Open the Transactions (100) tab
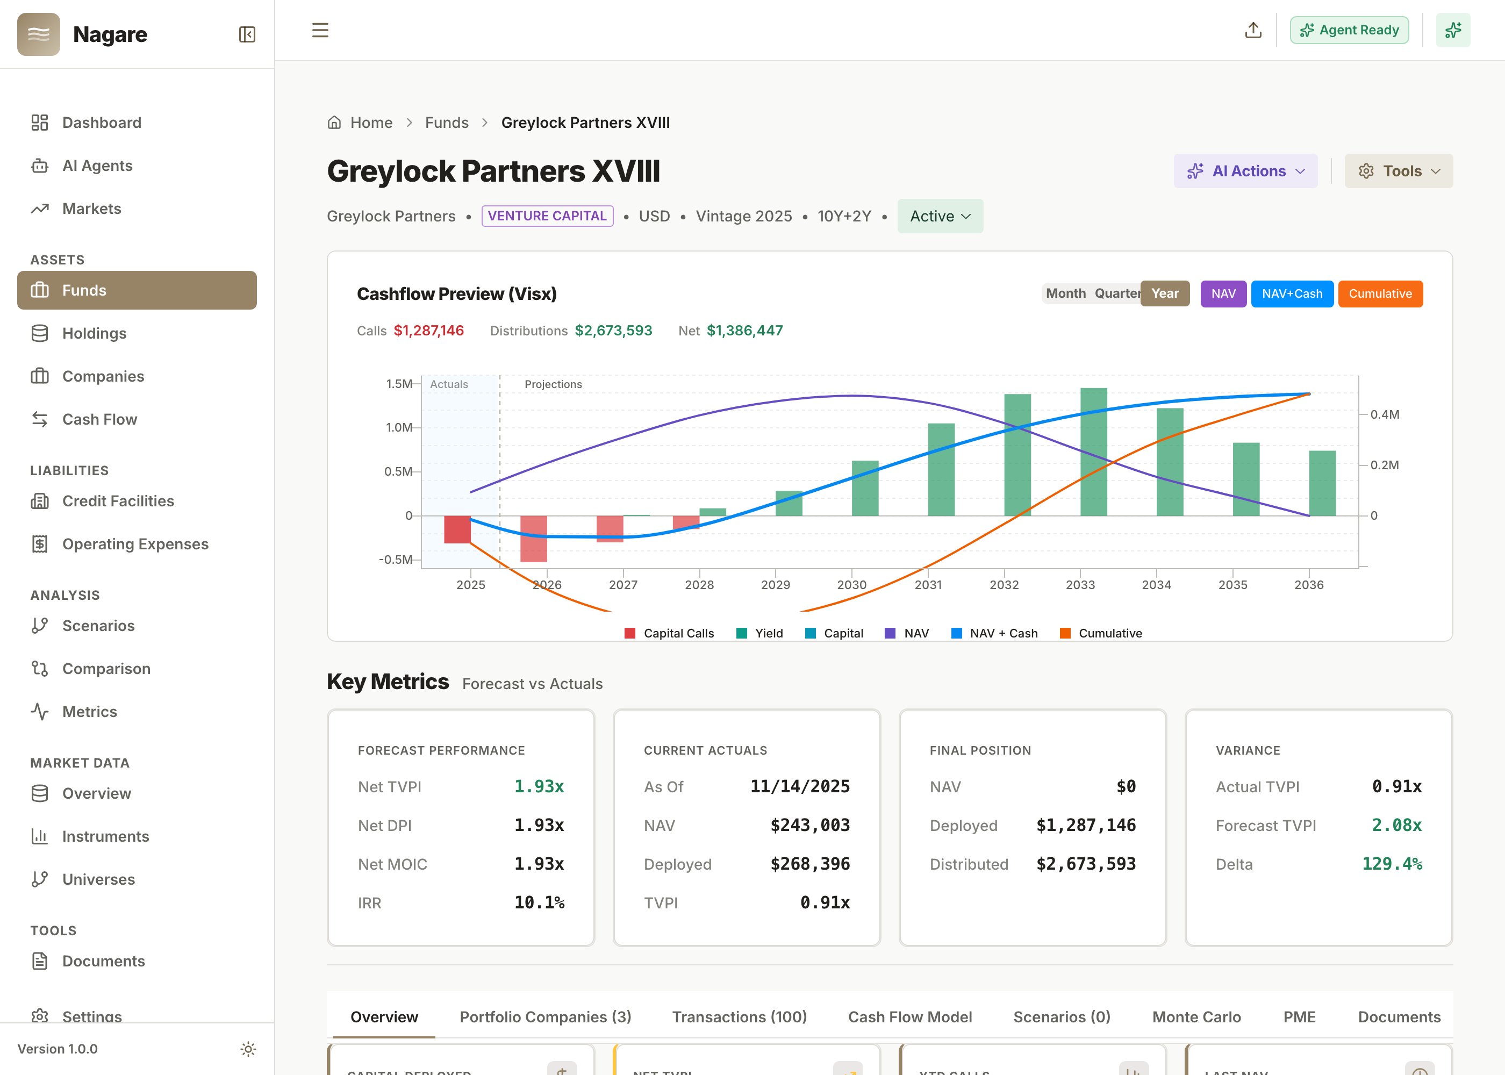The width and height of the screenshot is (1505, 1075). pos(739,1017)
